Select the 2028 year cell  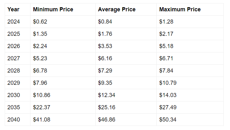(14, 71)
